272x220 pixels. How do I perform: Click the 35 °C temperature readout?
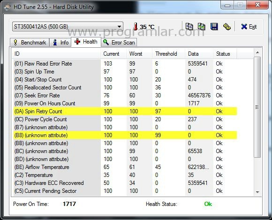(147, 27)
